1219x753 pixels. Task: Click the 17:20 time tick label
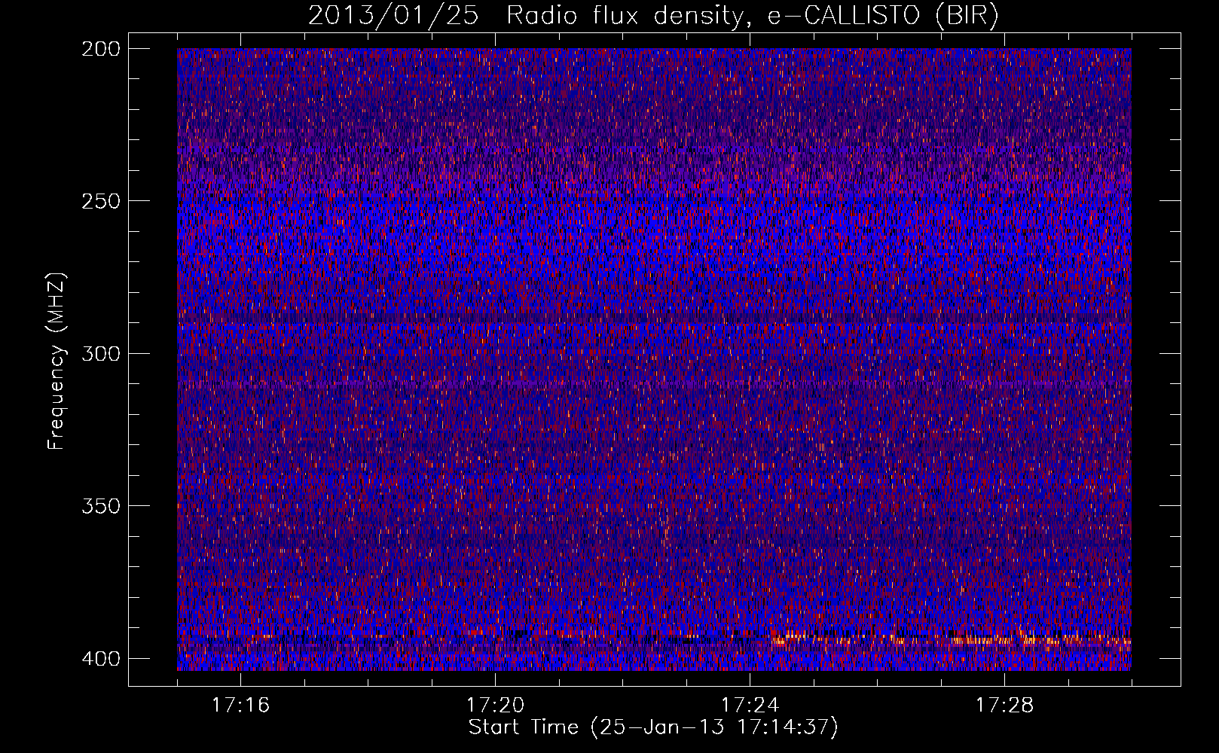495,705
